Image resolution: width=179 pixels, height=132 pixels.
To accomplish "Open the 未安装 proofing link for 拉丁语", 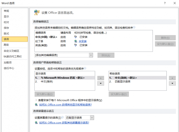I will pos(83,41).
